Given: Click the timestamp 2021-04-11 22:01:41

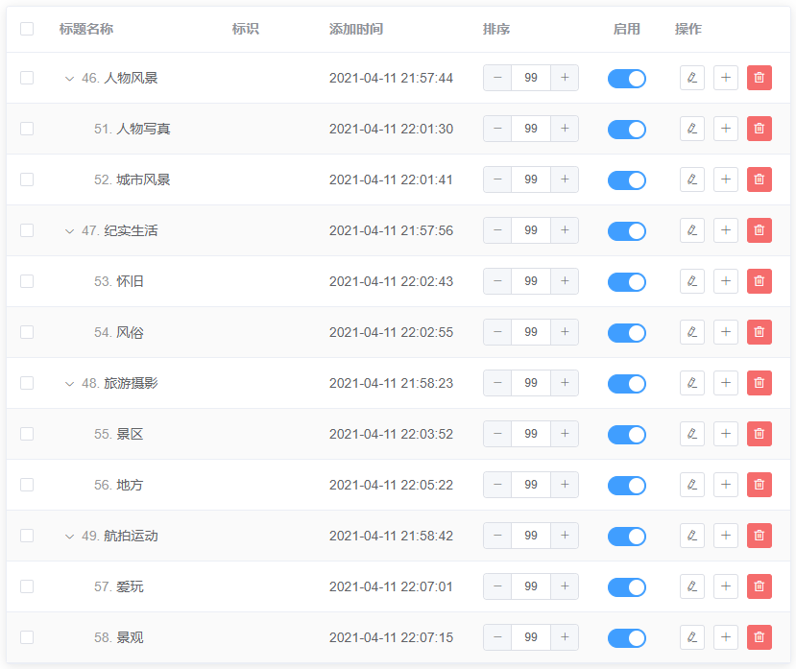Looking at the screenshot, I should (391, 179).
